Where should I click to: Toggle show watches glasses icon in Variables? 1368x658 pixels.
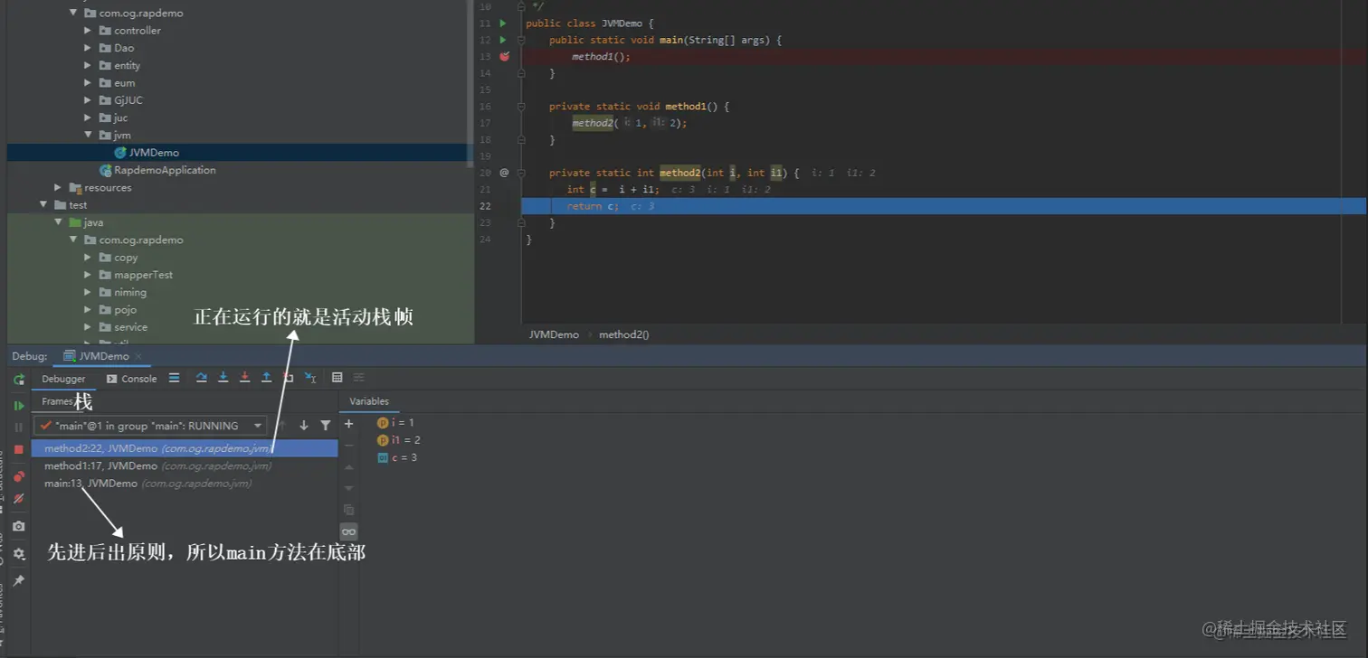point(349,531)
